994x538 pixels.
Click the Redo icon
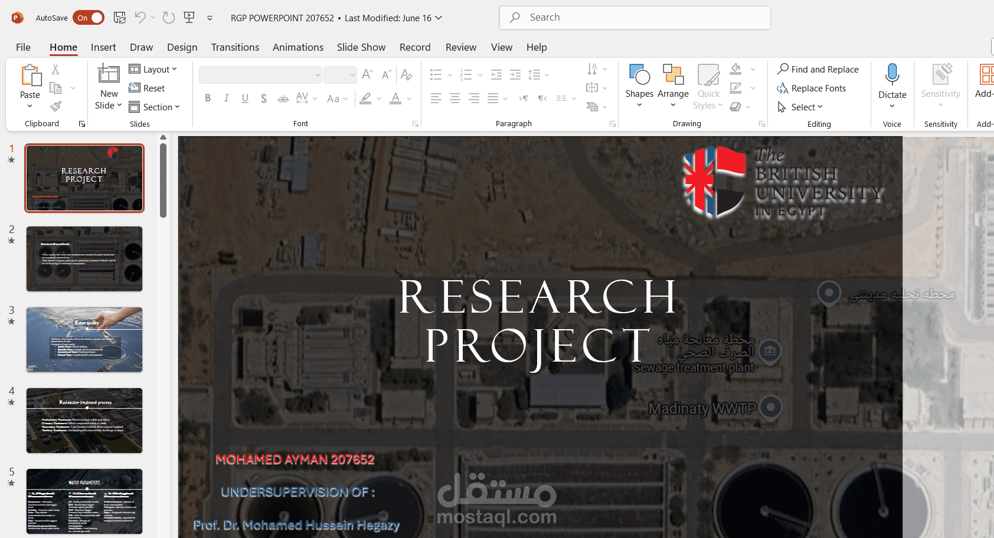point(169,18)
